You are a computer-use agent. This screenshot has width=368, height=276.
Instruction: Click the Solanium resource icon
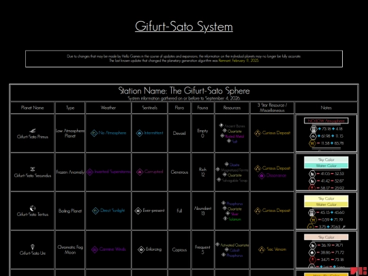[226, 219]
